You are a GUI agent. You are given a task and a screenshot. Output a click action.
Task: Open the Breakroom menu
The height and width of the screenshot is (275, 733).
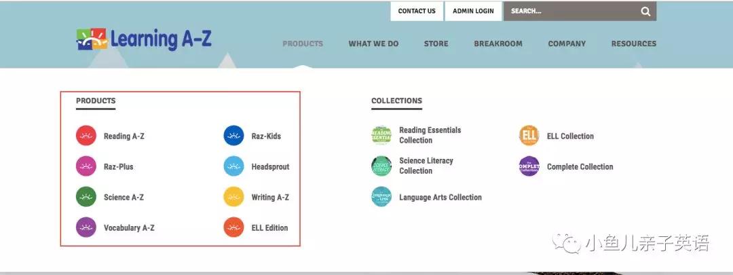pyautogui.click(x=498, y=43)
